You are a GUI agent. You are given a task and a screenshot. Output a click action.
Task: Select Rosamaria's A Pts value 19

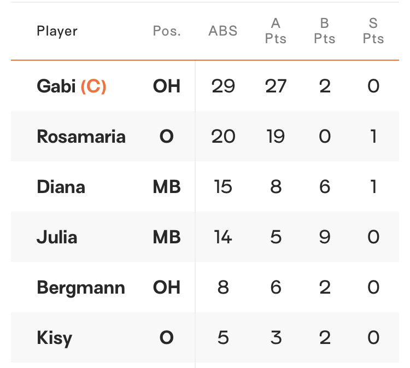pyautogui.click(x=276, y=137)
